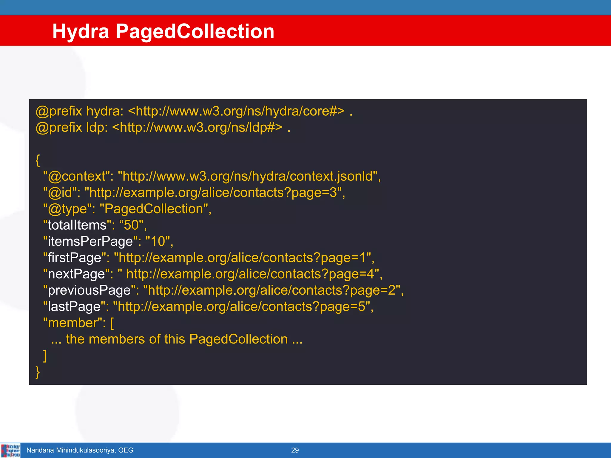Select the "lastPage" line with page=5 URL
This screenshot has width=611, height=458.
click(208, 307)
